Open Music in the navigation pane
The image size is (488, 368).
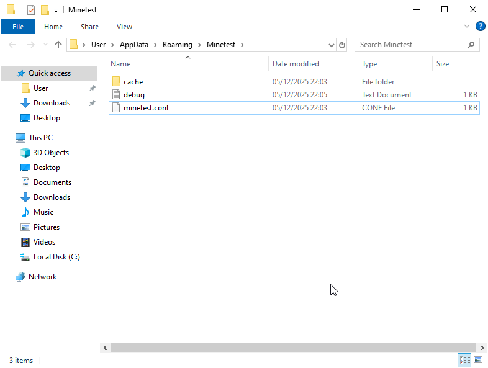click(x=43, y=212)
